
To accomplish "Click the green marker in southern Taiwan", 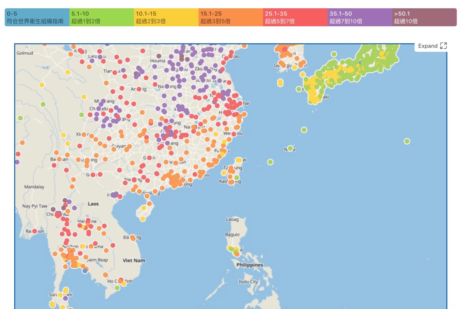I will pyautogui.click(x=236, y=178).
